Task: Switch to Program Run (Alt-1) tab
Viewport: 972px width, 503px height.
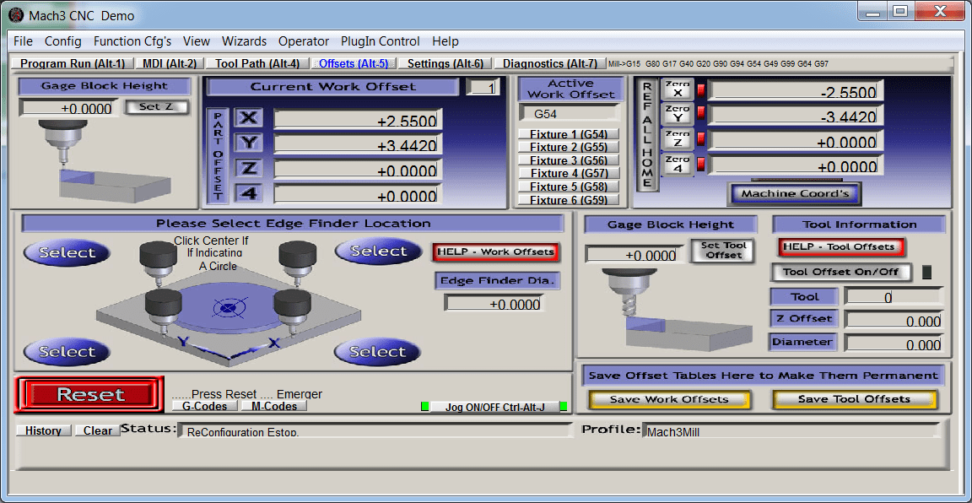Action: (x=73, y=63)
